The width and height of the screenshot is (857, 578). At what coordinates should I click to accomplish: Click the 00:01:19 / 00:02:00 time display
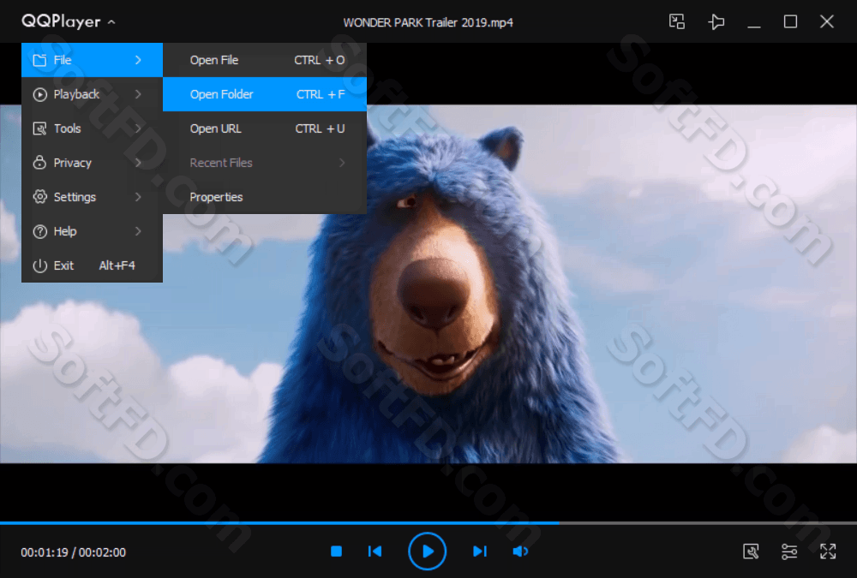tap(73, 552)
